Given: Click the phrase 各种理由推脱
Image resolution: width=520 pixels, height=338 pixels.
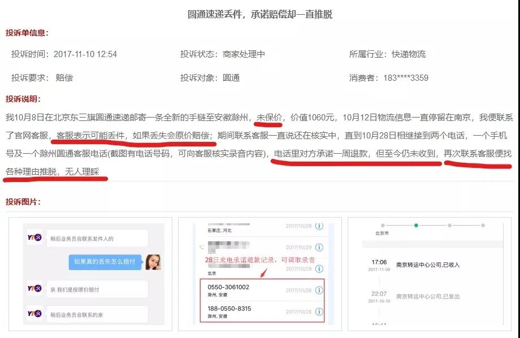Looking at the screenshot, I should click(x=31, y=171).
